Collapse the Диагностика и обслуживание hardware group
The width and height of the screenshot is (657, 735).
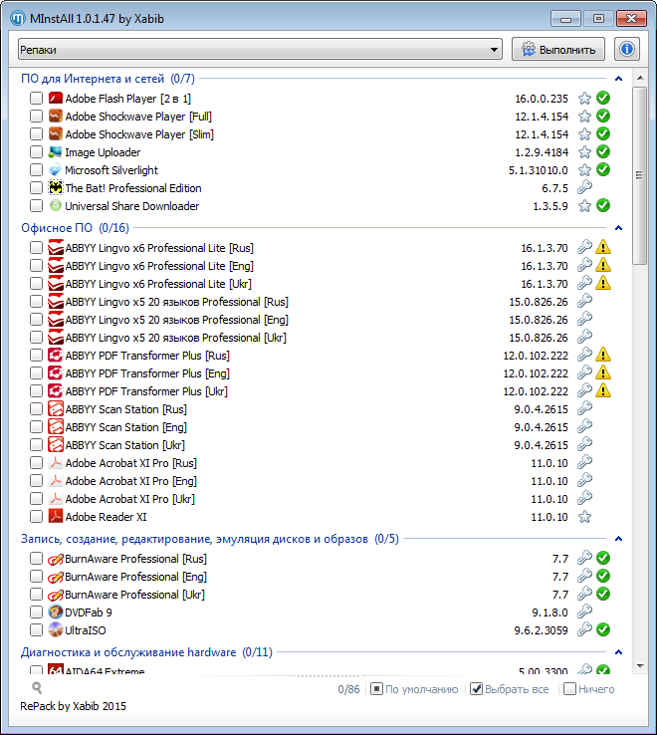tap(618, 652)
